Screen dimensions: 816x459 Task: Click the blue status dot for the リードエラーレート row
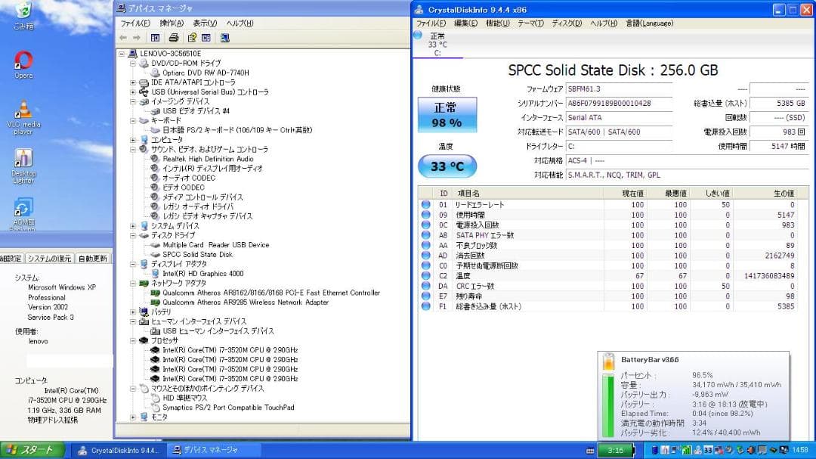pyautogui.click(x=425, y=205)
